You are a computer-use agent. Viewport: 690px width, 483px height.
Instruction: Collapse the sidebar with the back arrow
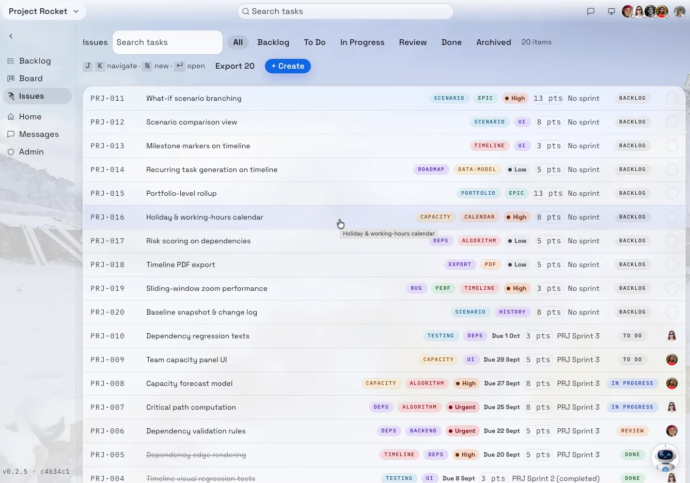pos(11,36)
